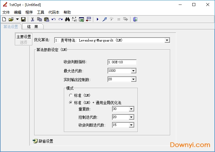215x152 pixels.
Task: Open the 最大迭代数 dropdown
Action: pos(133,71)
